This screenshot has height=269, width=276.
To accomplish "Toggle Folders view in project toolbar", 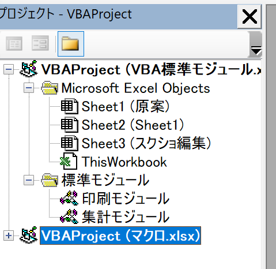I will tap(71, 44).
